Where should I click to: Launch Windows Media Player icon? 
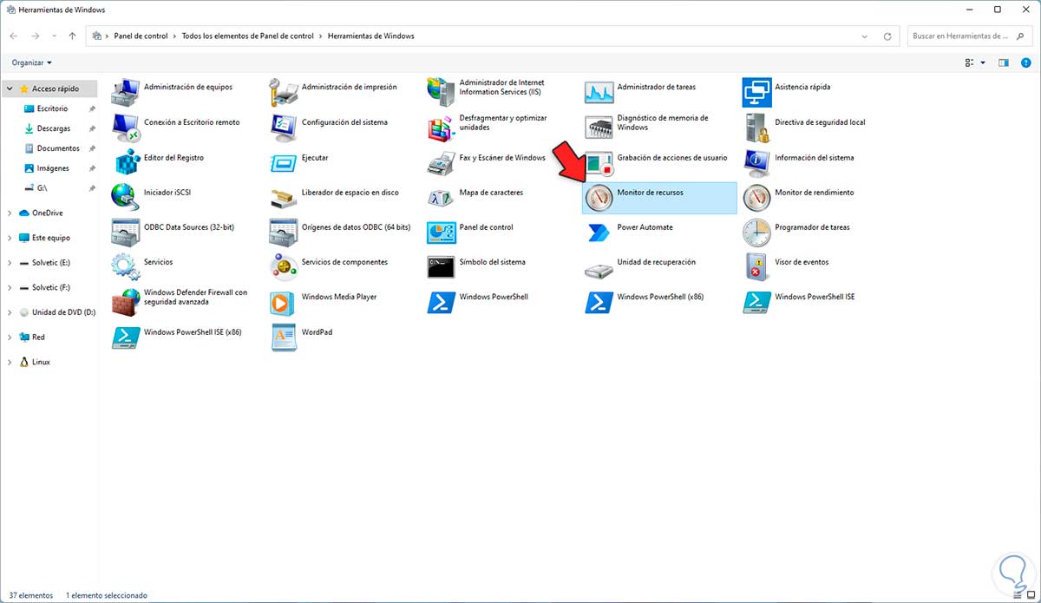[x=284, y=302]
